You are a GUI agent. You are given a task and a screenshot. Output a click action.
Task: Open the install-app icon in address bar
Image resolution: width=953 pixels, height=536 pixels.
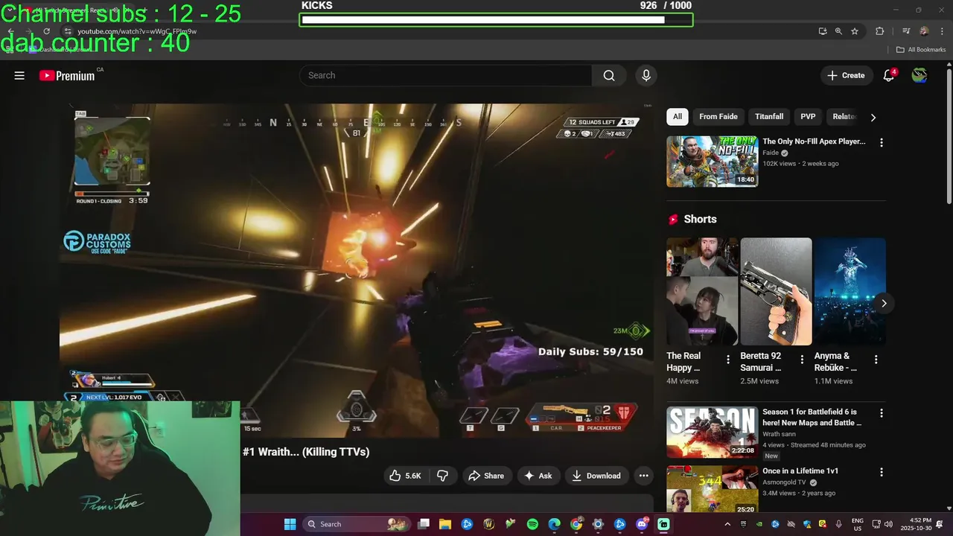(x=823, y=31)
